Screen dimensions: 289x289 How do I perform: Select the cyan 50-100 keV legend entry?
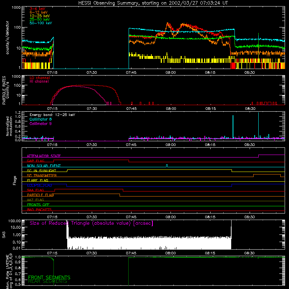point(41,23)
